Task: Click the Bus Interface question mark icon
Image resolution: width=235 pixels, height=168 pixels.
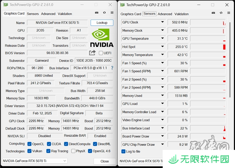Action: (112, 68)
